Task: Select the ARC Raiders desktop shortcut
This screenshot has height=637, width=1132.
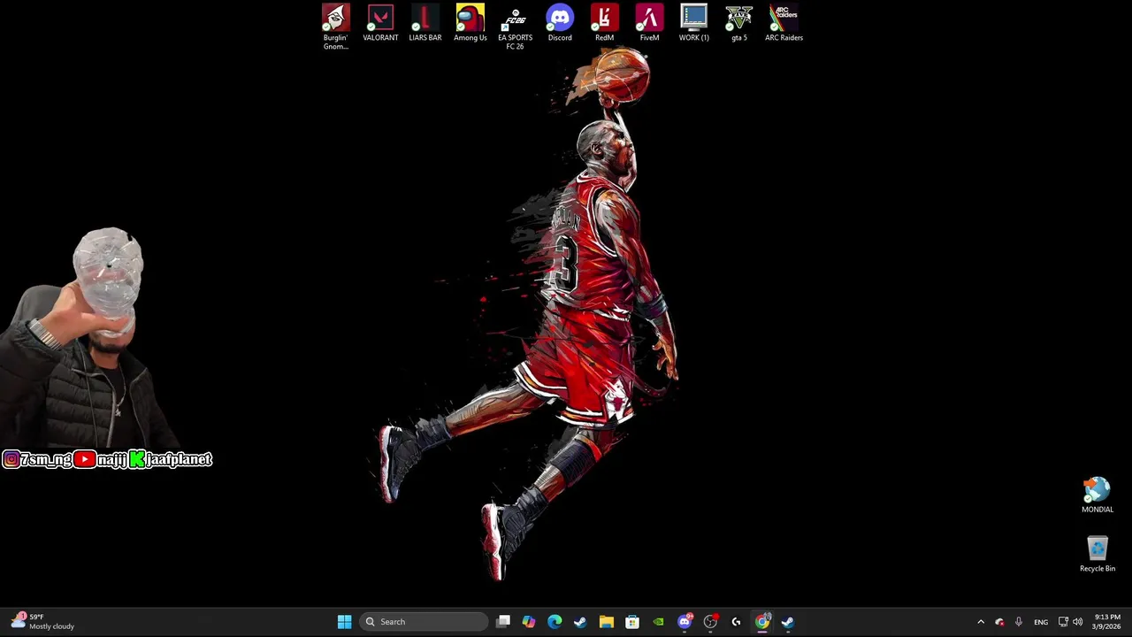Action: click(784, 23)
